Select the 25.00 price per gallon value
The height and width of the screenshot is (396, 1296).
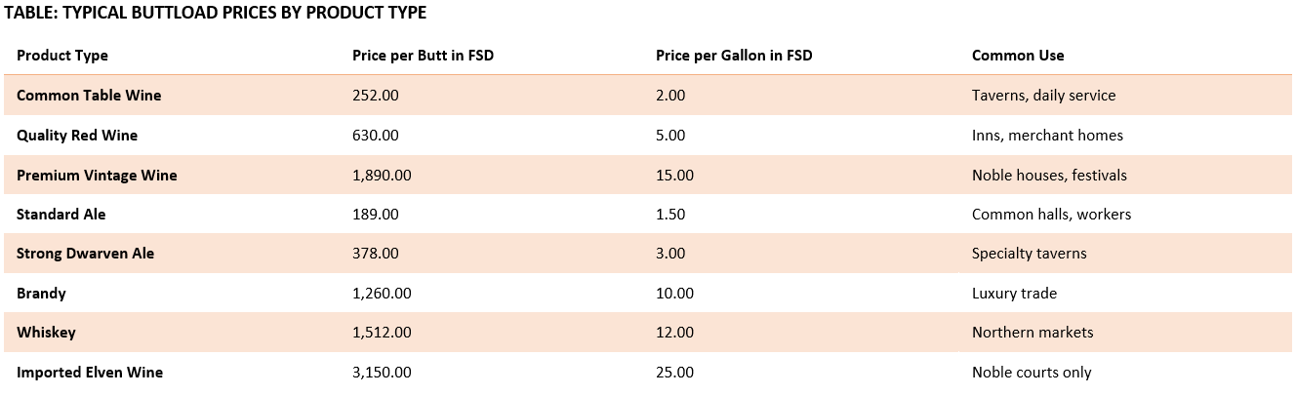(x=674, y=373)
